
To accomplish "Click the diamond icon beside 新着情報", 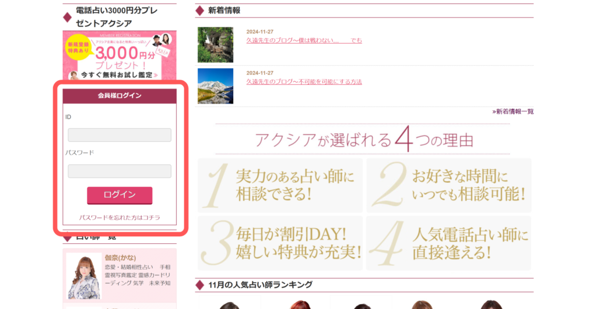I will click(199, 10).
